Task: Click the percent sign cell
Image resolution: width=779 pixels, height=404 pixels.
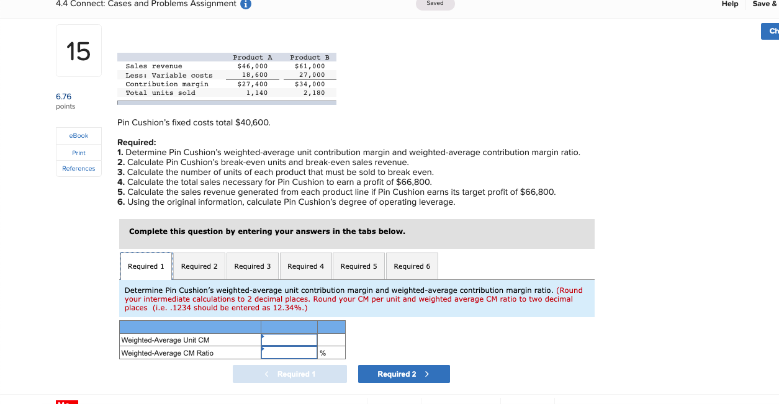Action: pos(331,353)
